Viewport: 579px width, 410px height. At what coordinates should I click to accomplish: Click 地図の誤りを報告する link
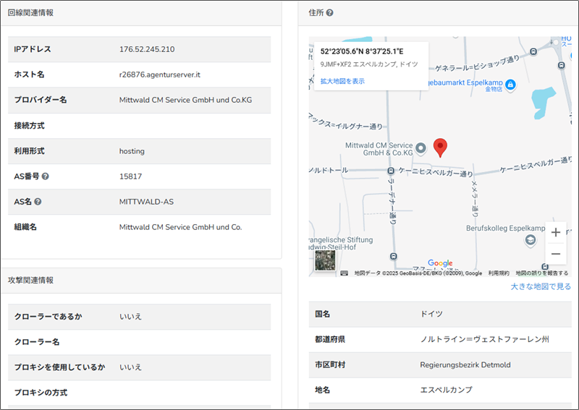coord(541,273)
